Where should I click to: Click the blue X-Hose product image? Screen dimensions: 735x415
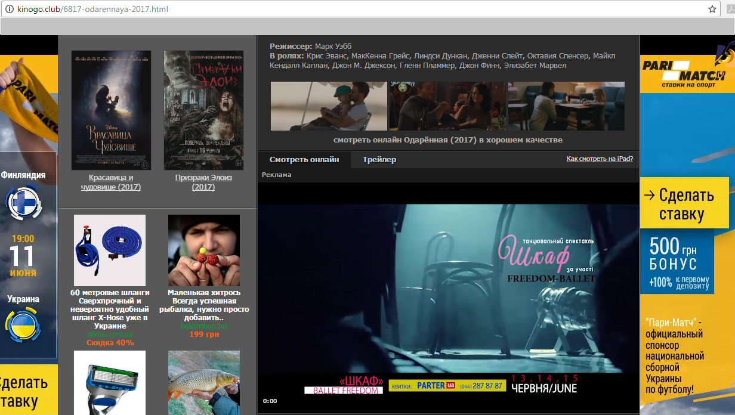click(110, 250)
